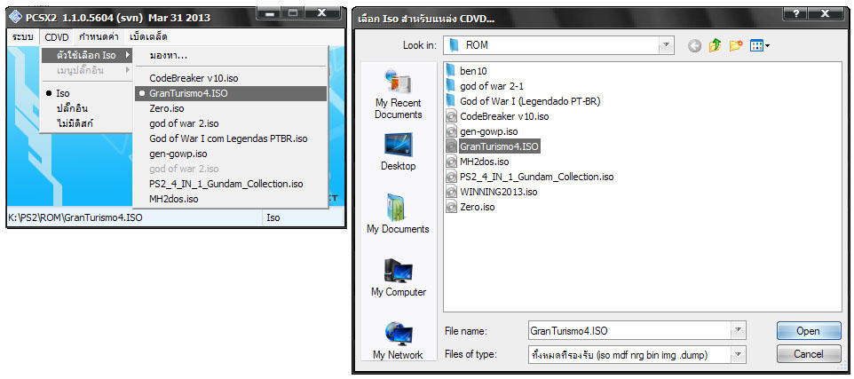The height and width of the screenshot is (379, 854).
Task: Choose Zero.iso from the ISO submenu
Action: [167, 108]
